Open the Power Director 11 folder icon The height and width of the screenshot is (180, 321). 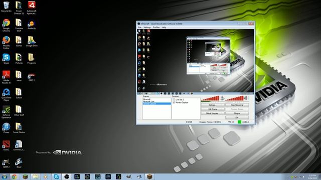pos(19,8)
